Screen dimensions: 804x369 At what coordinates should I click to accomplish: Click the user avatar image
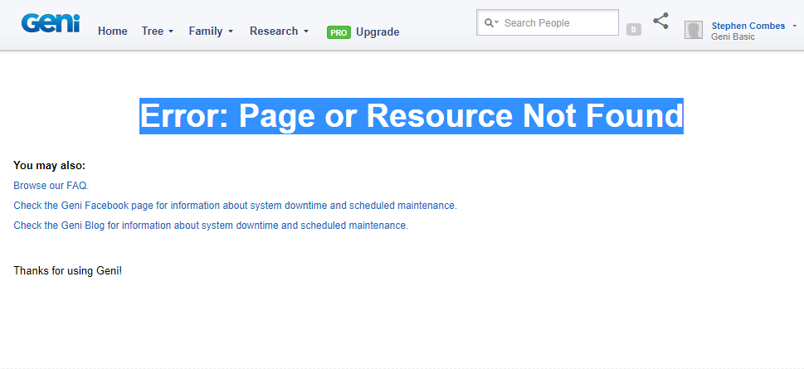pos(693,31)
